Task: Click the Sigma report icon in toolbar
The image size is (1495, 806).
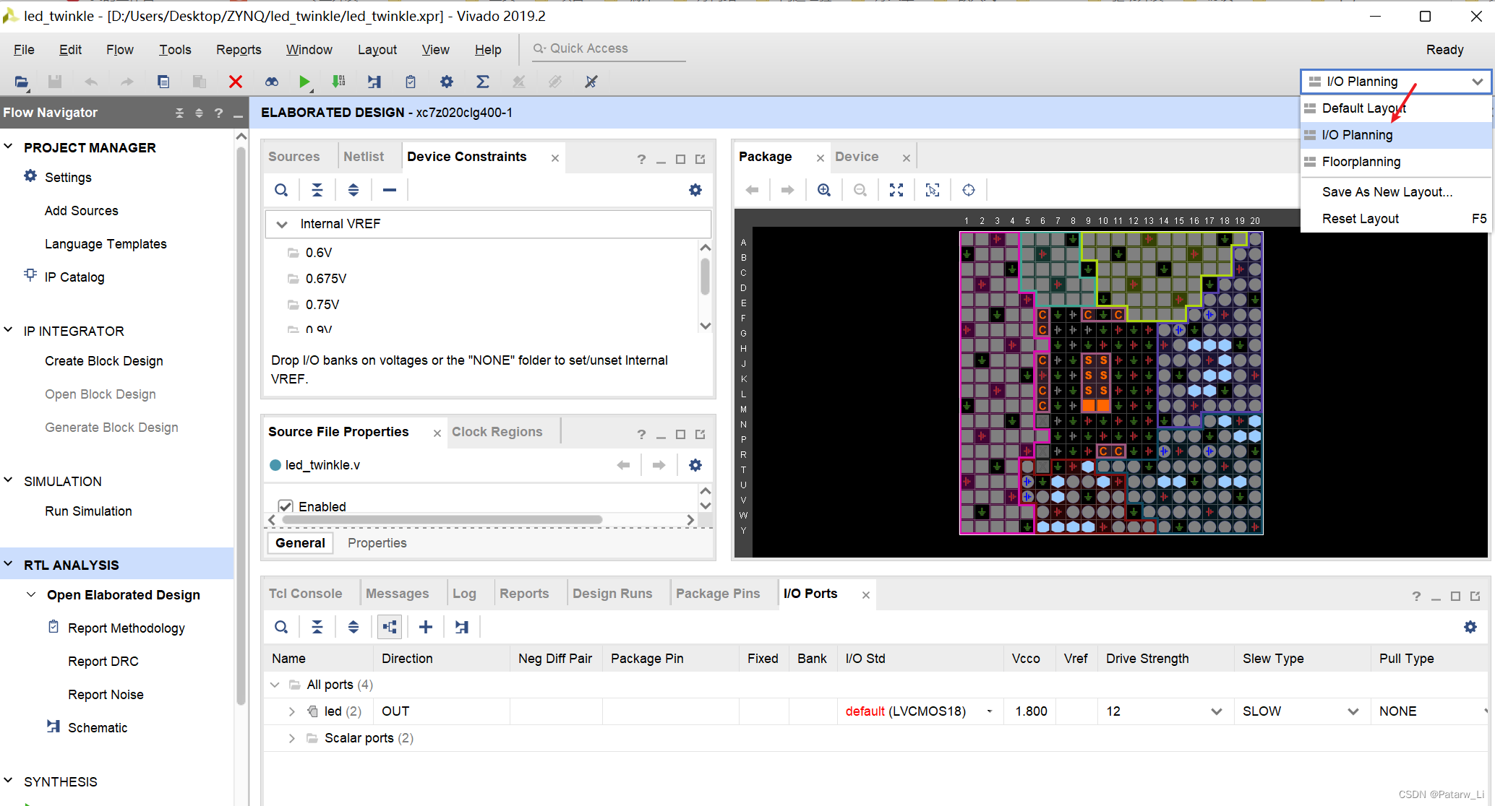Action: [x=482, y=82]
